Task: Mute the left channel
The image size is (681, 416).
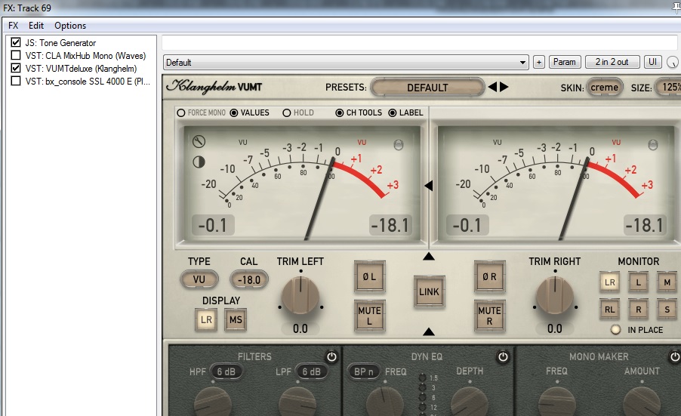Action: point(370,316)
